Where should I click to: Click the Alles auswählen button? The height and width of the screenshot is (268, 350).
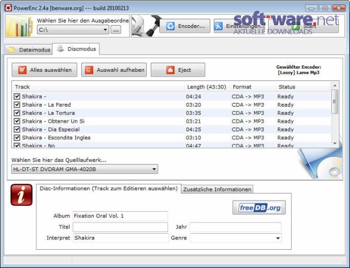44,70
